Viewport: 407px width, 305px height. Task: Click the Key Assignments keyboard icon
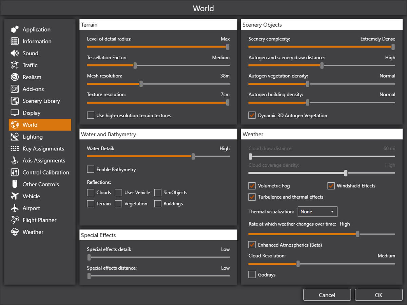(15, 148)
